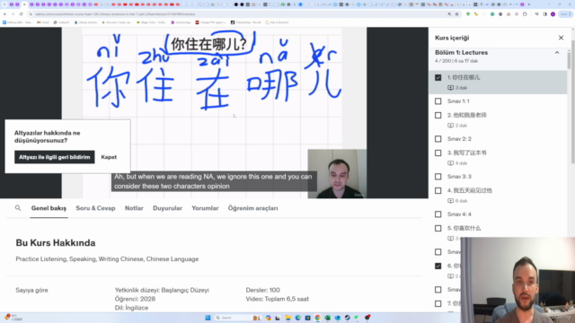The image size is (575, 323).
Task: Open quiz Sınav 4: 4
Action: [459, 214]
